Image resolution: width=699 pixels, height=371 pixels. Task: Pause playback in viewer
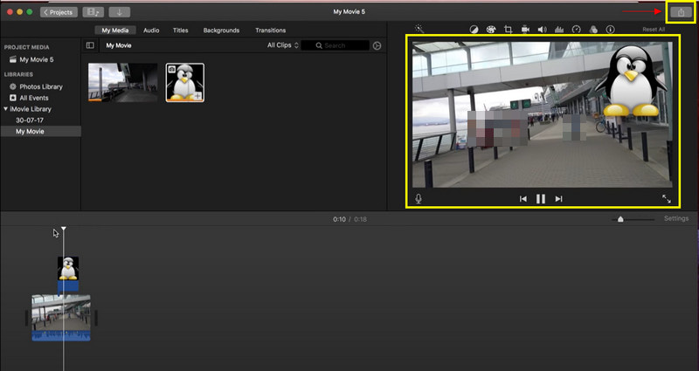(x=541, y=199)
